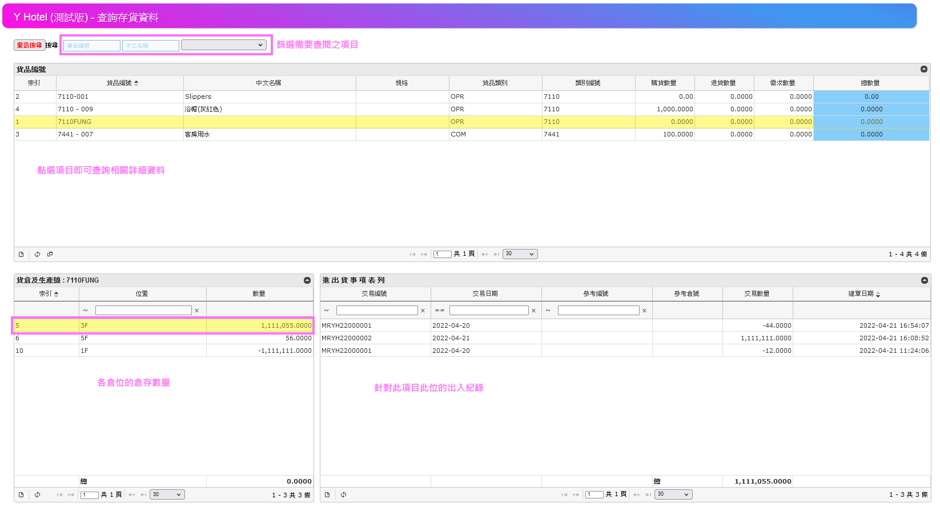Screen dimensions: 940x511
Task: Click refresh icon in top grid footer
Action: pyautogui.click(x=37, y=254)
